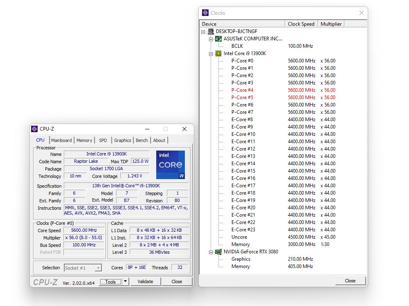
Task: Select the E-Core #8 row
Action: tap(283, 120)
